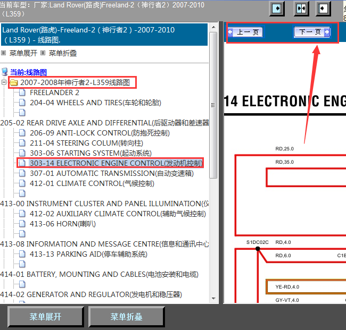Open 412-02 AUXILIARY CLIMATE CONTROL item
This screenshot has width=346, height=330.
pyautogui.click(x=118, y=214)
